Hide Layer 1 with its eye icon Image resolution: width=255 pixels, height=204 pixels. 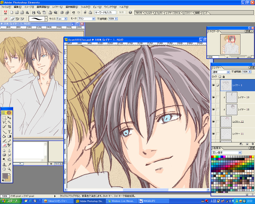[x=213, y=85]
